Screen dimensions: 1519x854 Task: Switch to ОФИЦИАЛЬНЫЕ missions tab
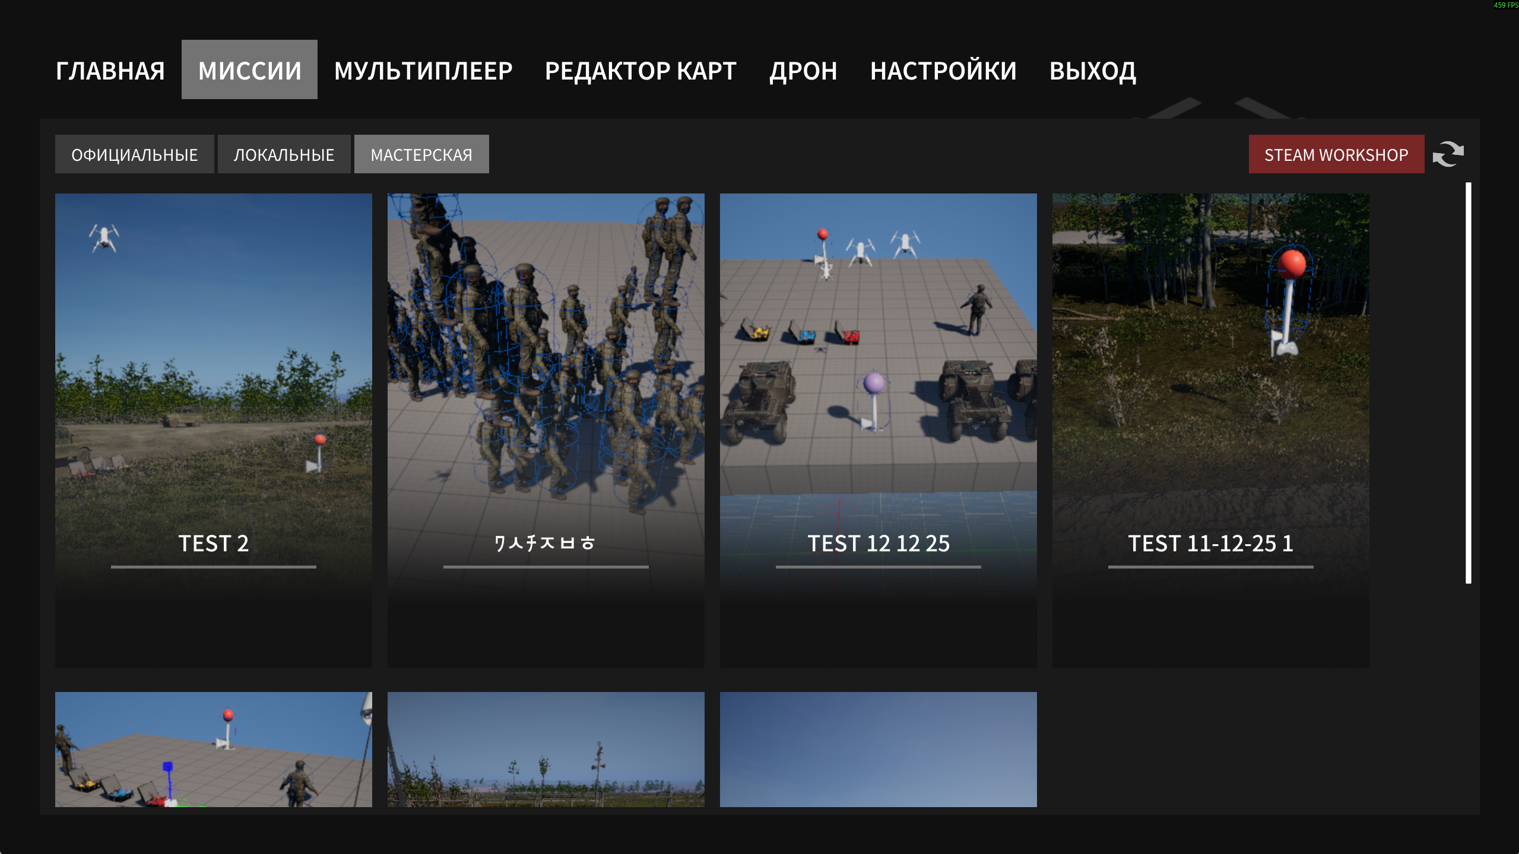(134, 154)
